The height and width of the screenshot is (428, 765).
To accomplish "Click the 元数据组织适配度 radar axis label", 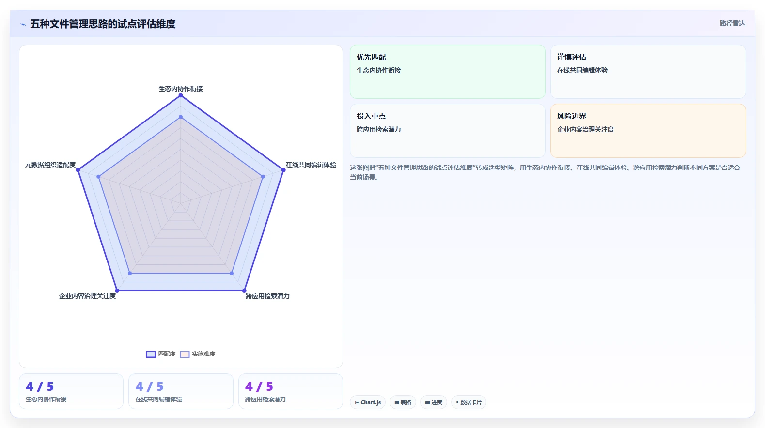I will pyautogui.click(x=50, y=165).
